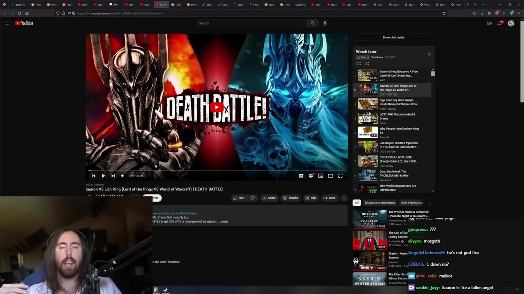The height and width of the screenshot is (294, 524).
Task: Open the list all tabs dropdown
Action: click(483, 4)
